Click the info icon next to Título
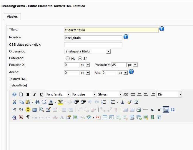Image resolution: width=193 pixels, height=150 pixels. pyautogui.click(x=162, y=29)
